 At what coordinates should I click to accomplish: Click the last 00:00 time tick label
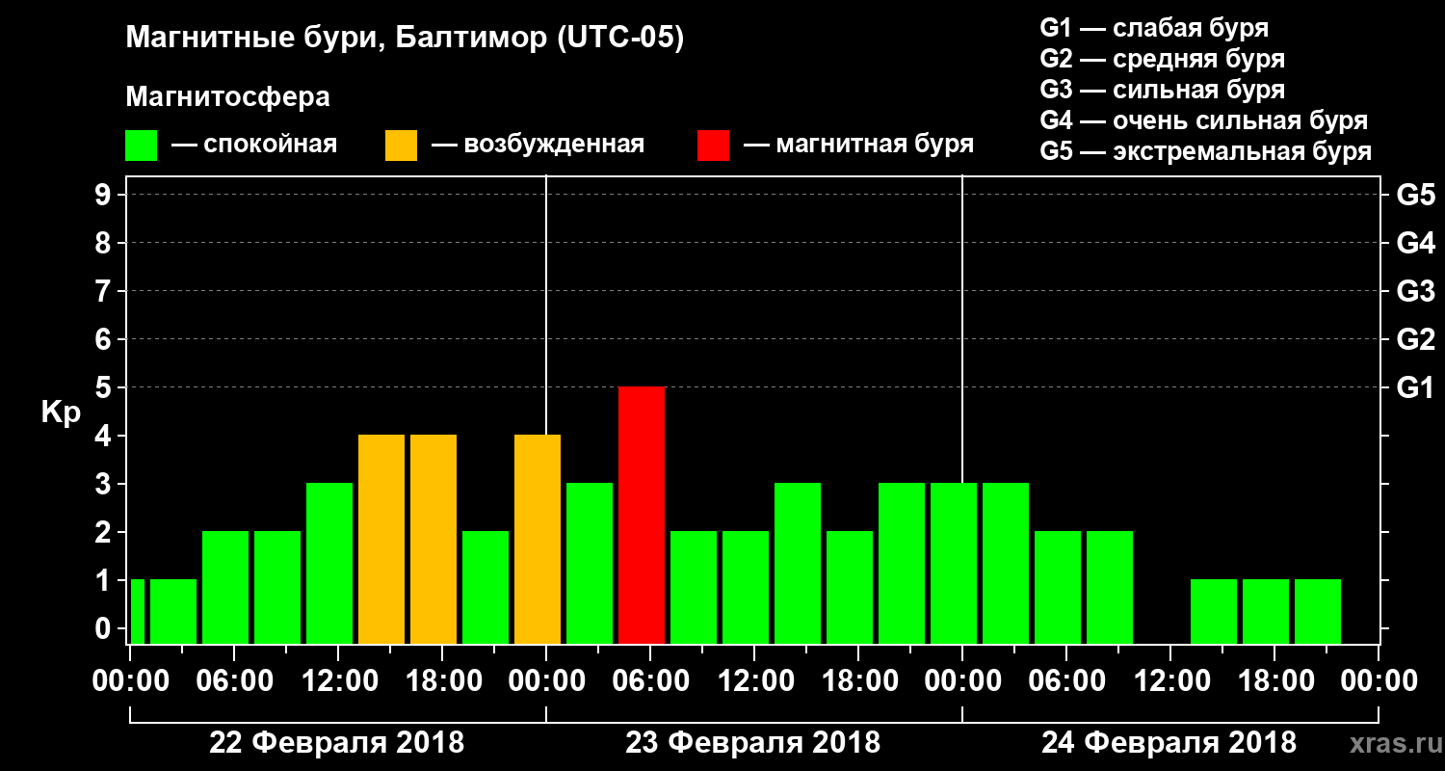click(1378, 680)
